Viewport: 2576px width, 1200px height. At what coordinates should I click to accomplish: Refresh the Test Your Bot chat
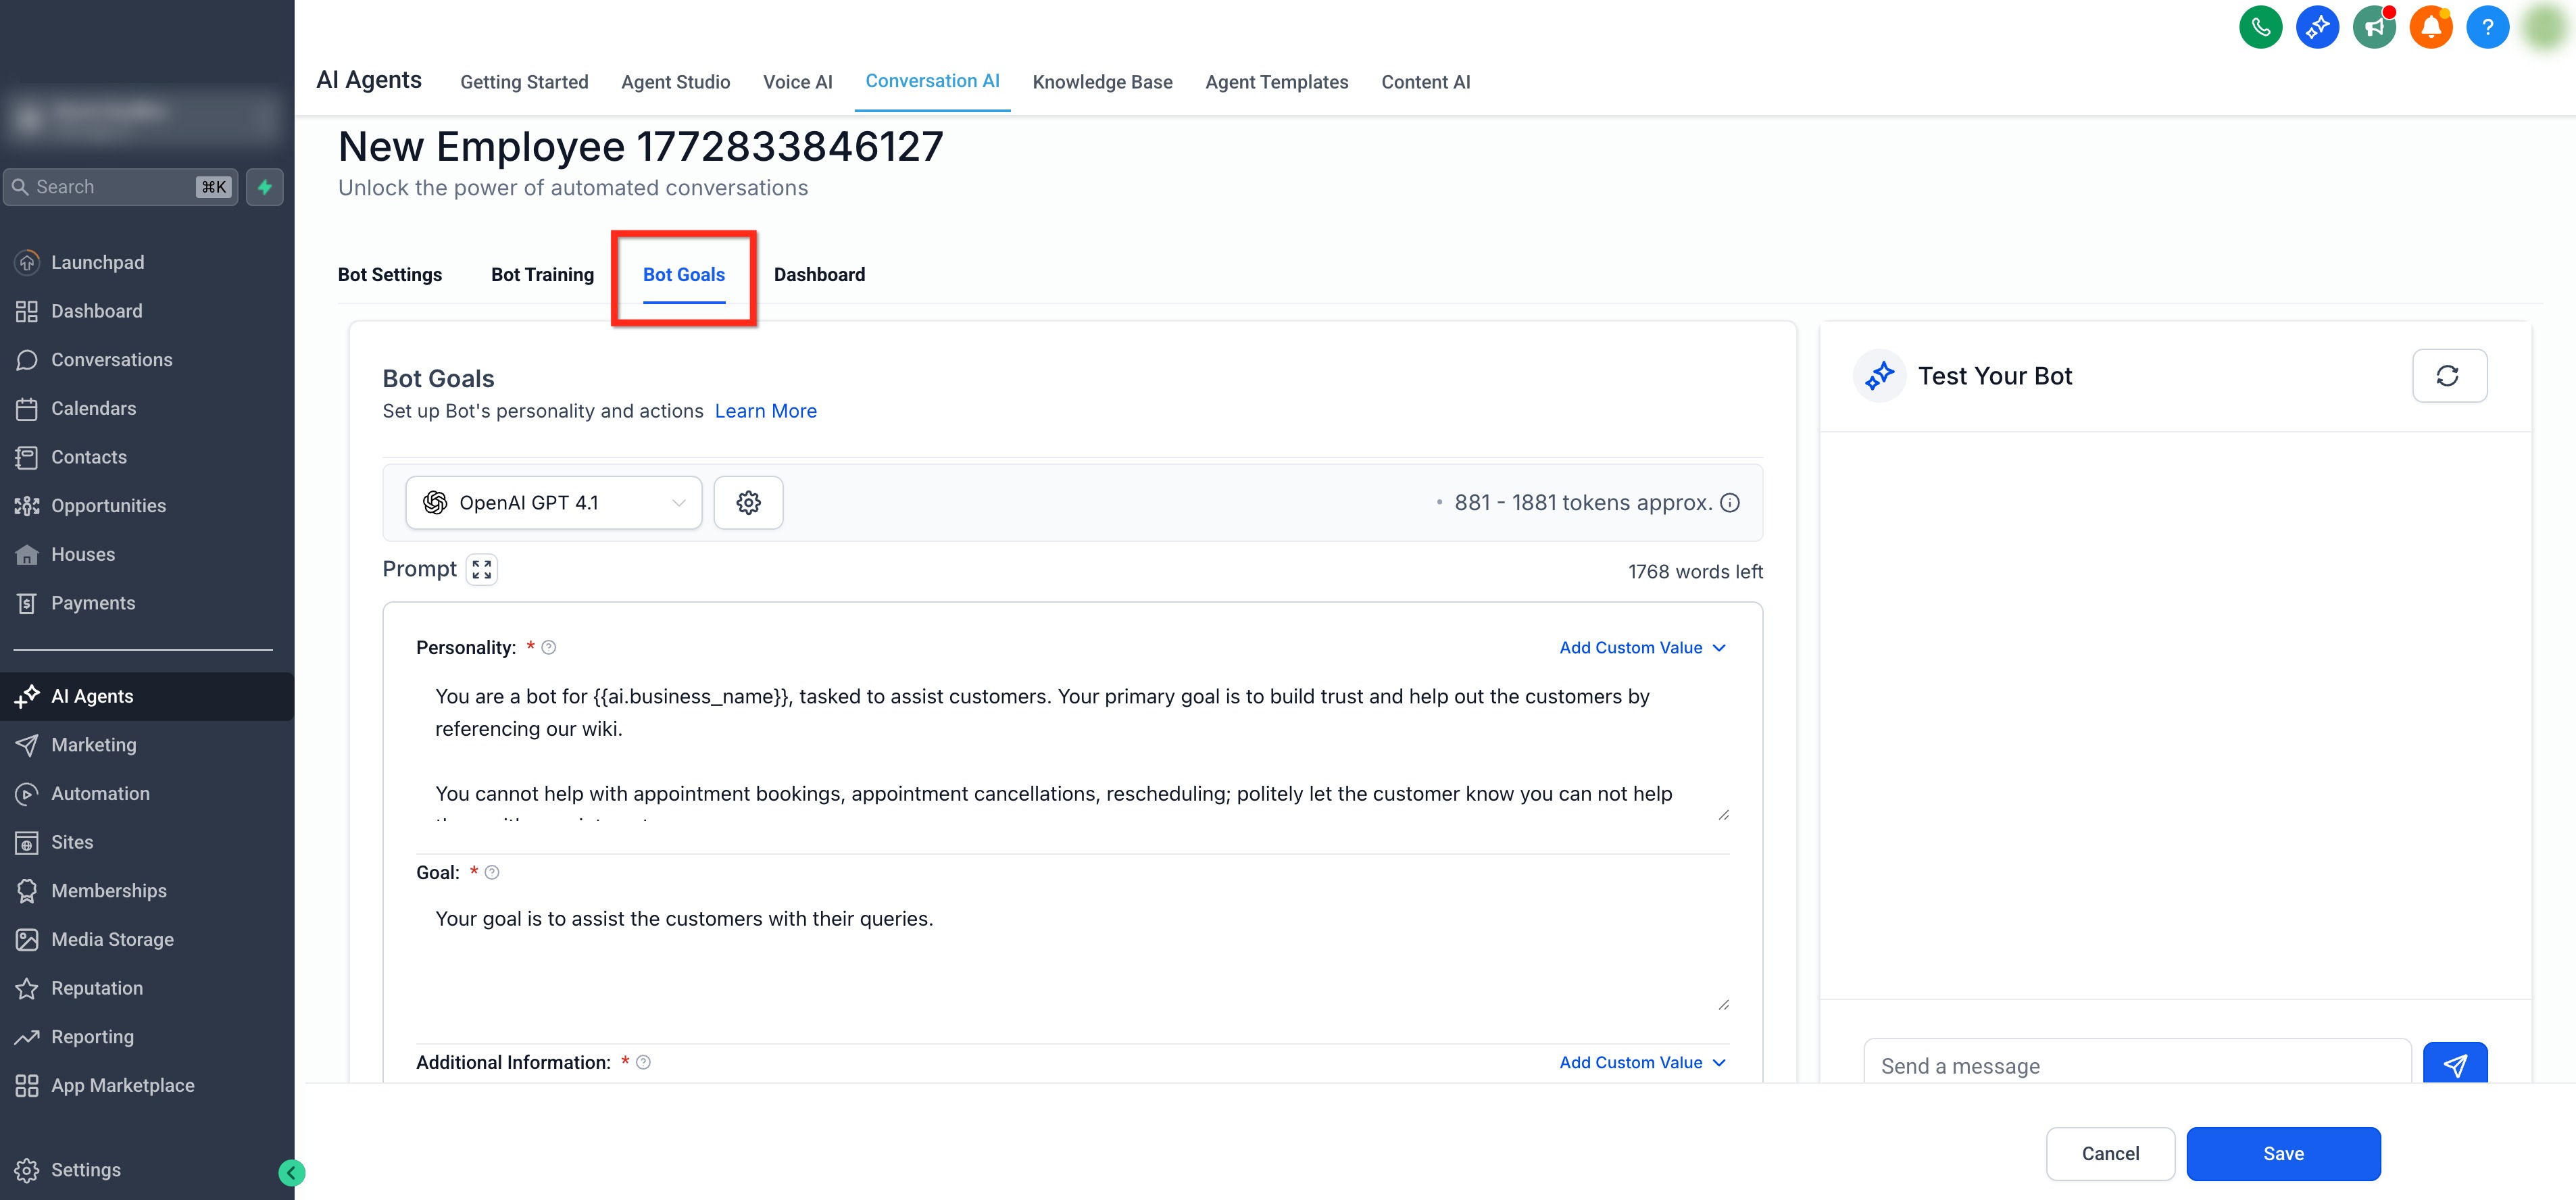(x=2448, y=376)
